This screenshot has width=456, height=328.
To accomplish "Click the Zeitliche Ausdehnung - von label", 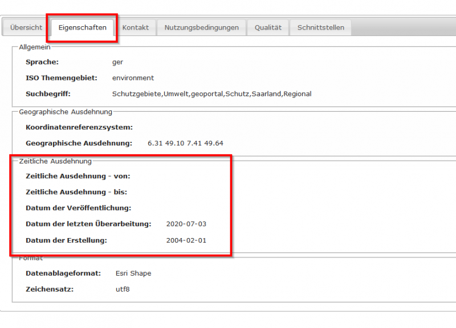I will coord(78,176).
